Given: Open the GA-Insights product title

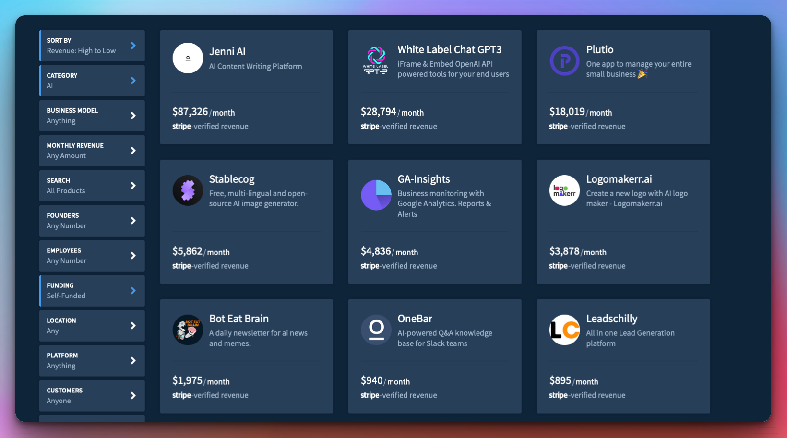Looking at the screenshot, I should pyautogui.click(x=424, y=179).
